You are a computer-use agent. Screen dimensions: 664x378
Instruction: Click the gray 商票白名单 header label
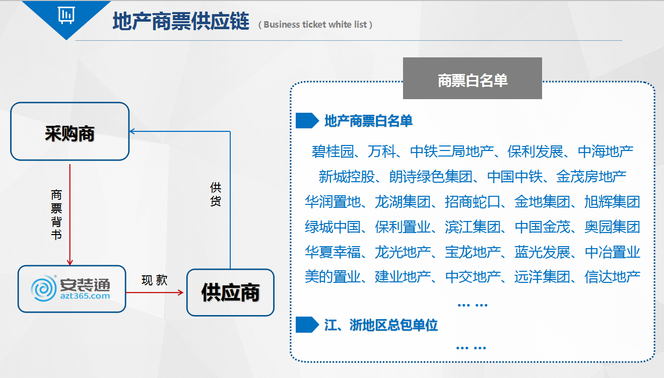(473, 78)
